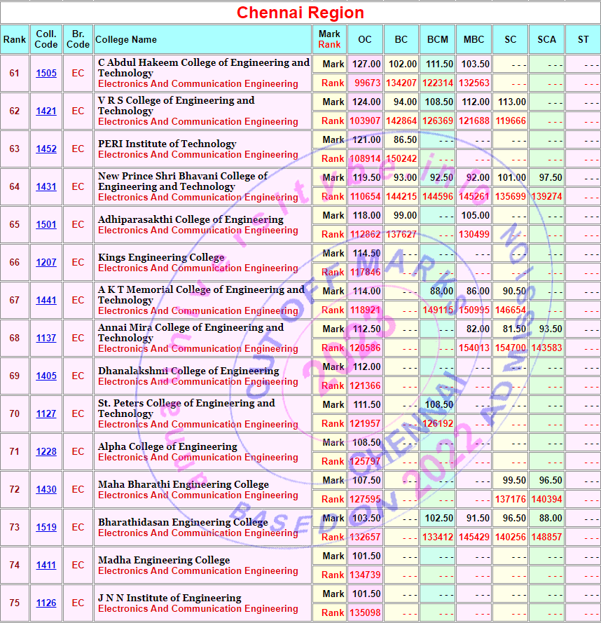The width and height of the screenshot is (601, 623).
Task: Follow the 1431 college code link
Action: (46, 186)
